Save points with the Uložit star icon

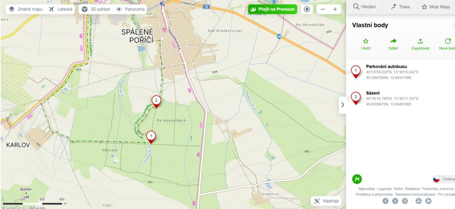pyautogui.click(x=366, y=44)
